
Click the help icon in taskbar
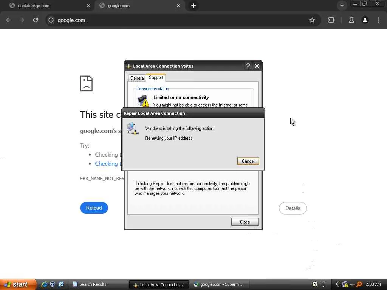[x=315, y=284]
